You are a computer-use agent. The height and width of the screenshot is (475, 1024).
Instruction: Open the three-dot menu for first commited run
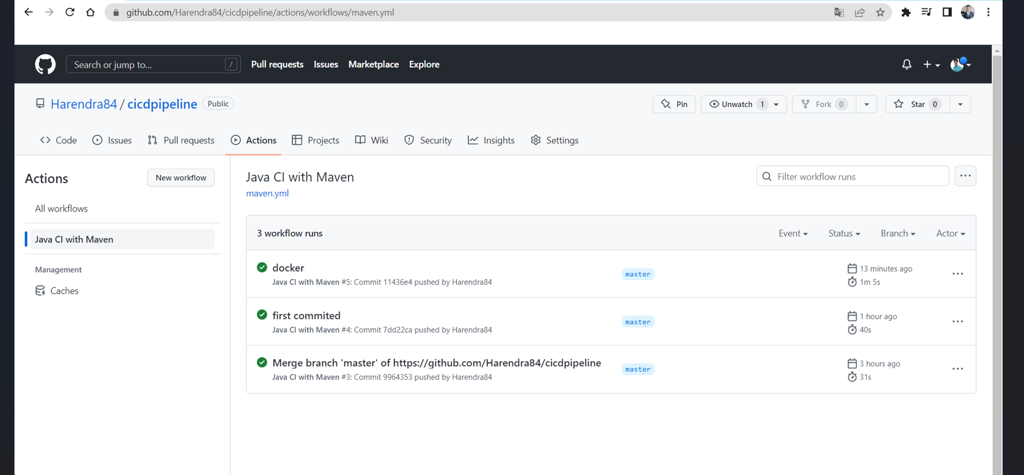click(x=957, y=322)
